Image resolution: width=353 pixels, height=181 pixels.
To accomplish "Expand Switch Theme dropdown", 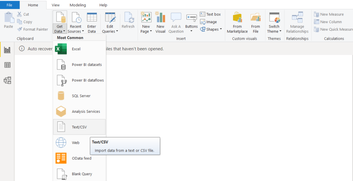I will coord(280,31).
